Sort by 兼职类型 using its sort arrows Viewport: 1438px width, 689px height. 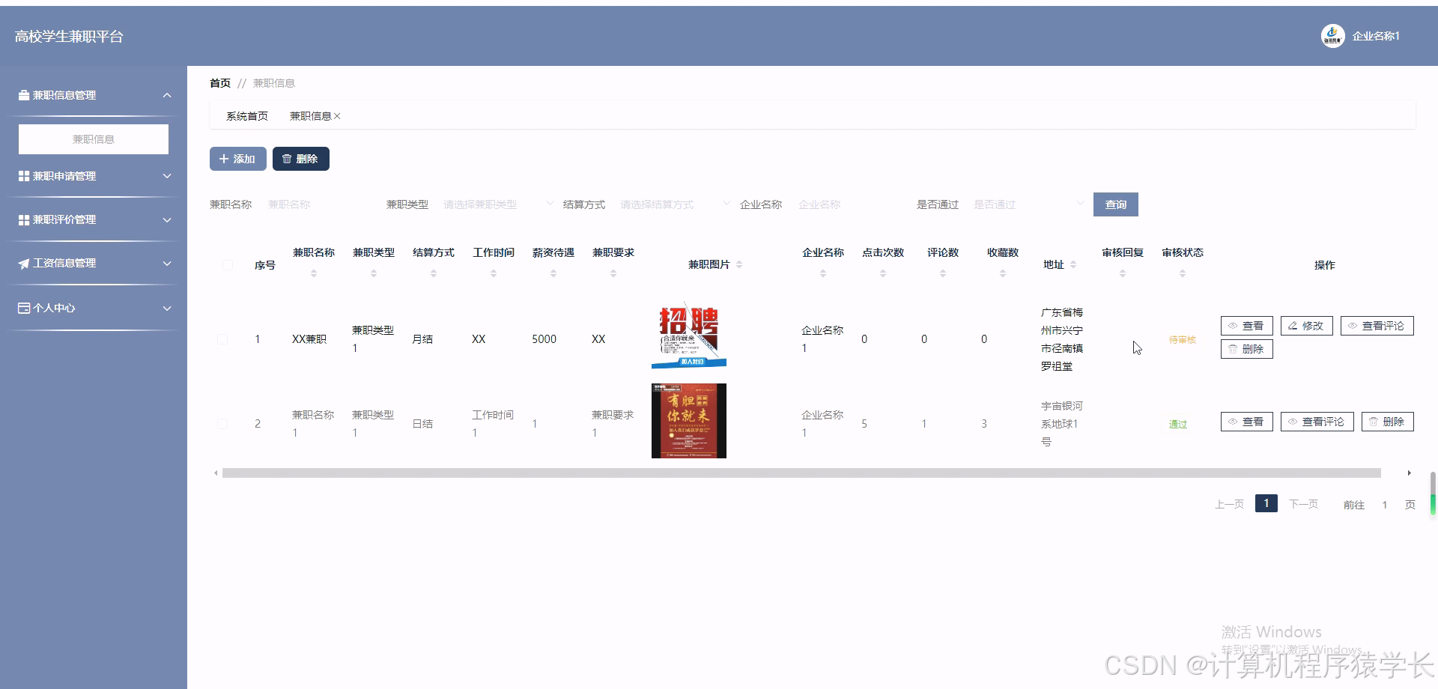pyautogui.click(x=374, y=273)
